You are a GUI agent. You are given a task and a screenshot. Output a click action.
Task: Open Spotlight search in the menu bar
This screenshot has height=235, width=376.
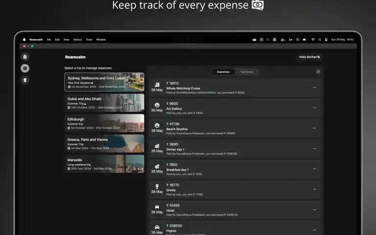pyautogui.click(x=320, y=40)
